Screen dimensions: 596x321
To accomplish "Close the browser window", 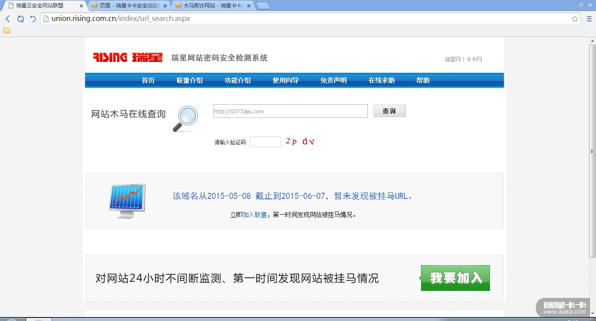I will tap(589, 5).
